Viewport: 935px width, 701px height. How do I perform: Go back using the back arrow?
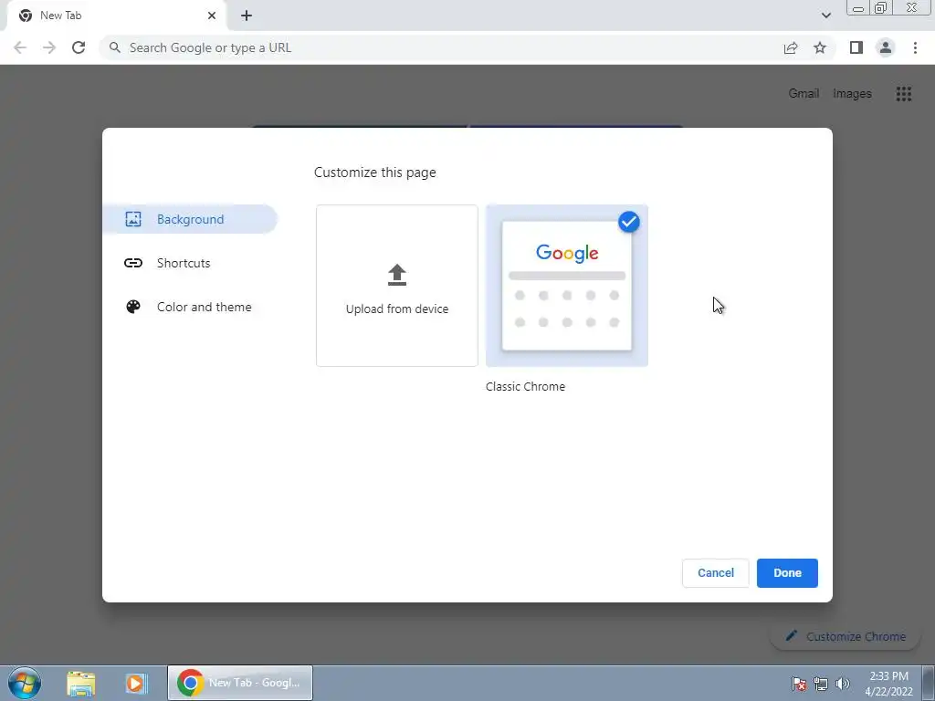pos(20,47)
